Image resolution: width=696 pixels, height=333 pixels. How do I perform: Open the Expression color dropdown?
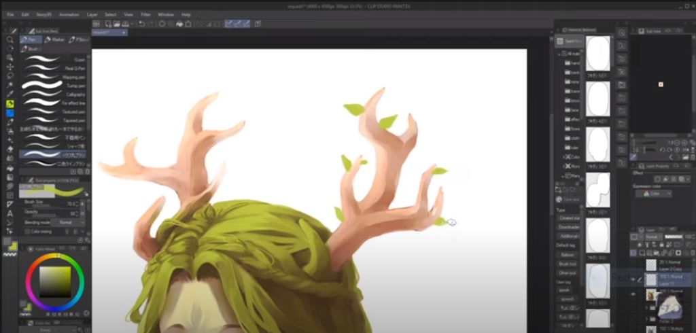pyautogui.click(x=653, y=194)
